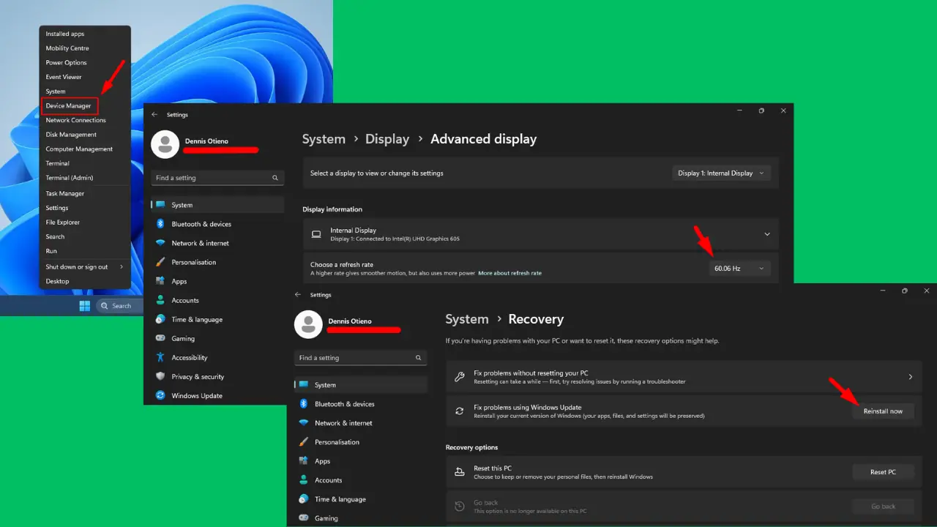Select Terminal (Admin) menu entry

(x=70, y=178)
